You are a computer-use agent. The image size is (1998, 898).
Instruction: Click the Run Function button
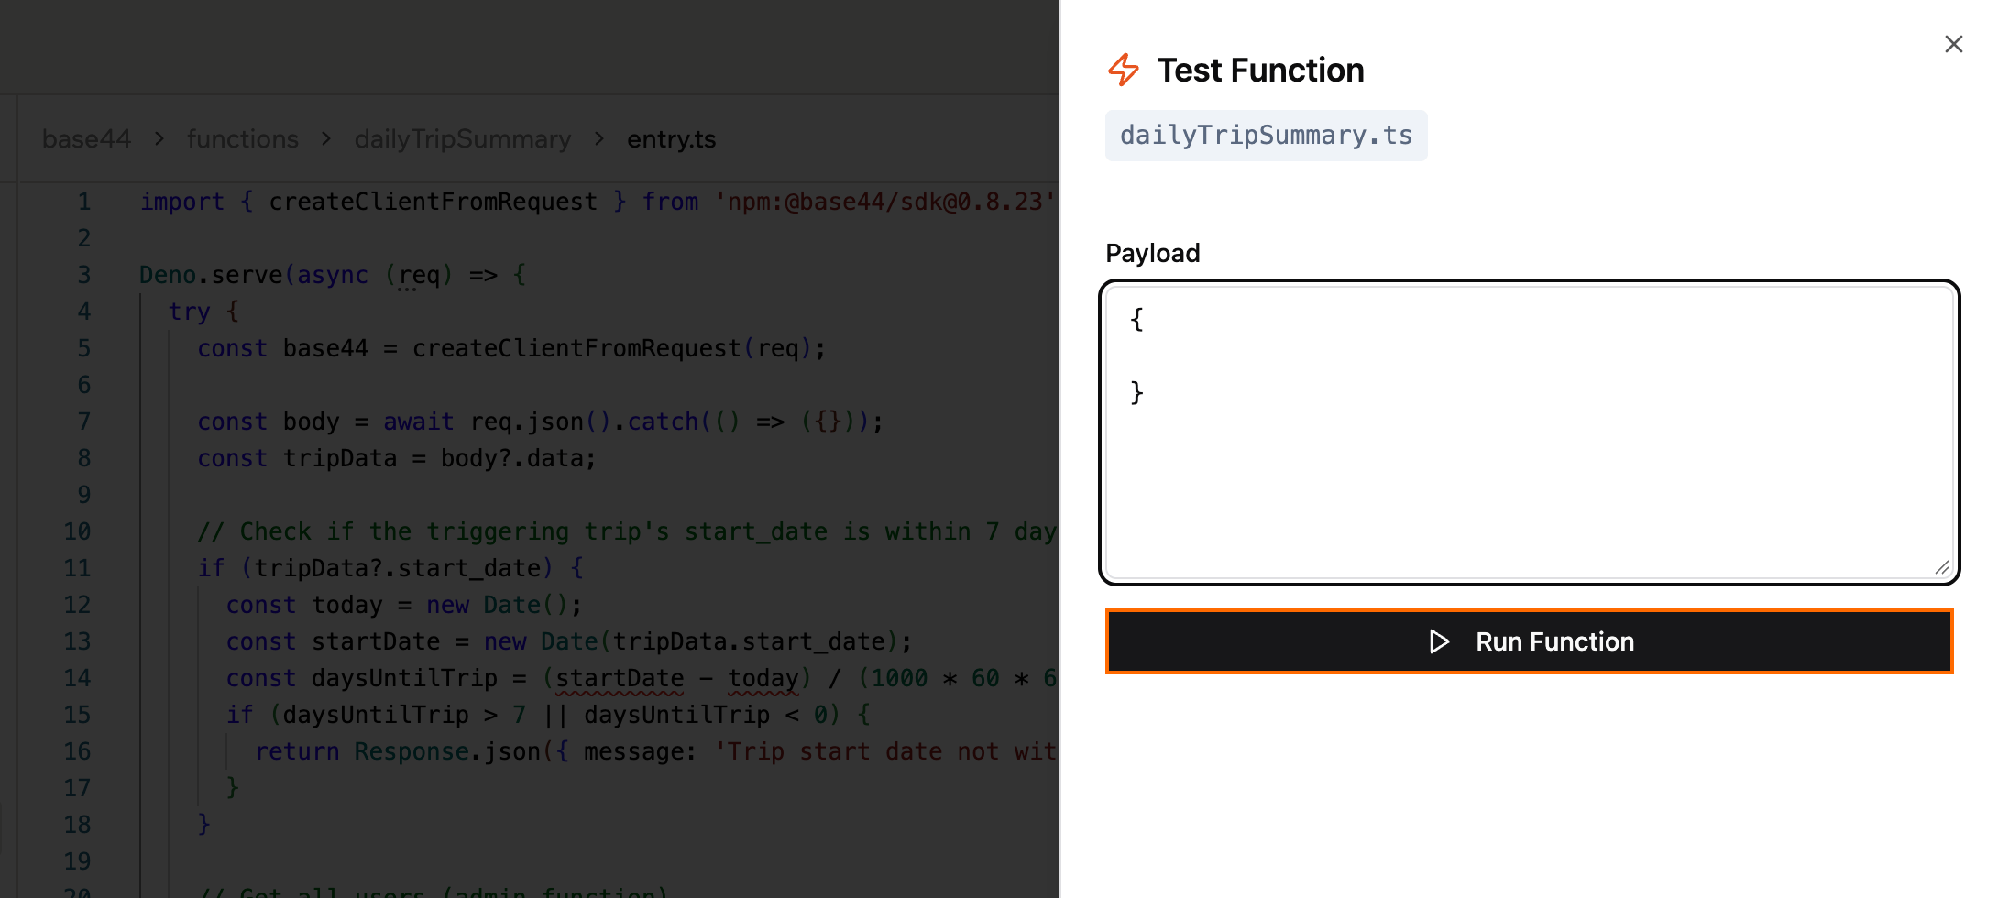pyautogui.click(x=1529, y=641)
